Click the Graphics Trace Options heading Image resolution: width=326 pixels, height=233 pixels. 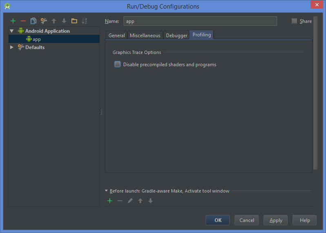pyautogui.click(x=137, y=52)
